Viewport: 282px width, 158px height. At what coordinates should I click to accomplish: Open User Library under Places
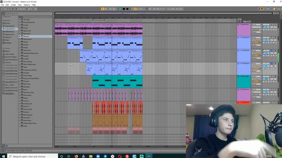(10, 54)
